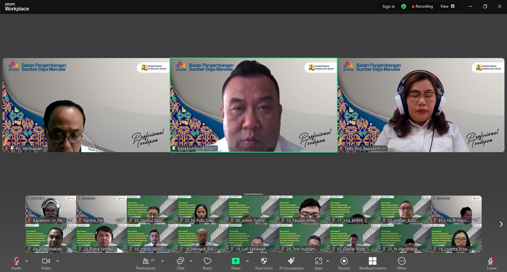Screen dimensions: 507x272
Task: Open the green encryption shield info
Action: 404,6
